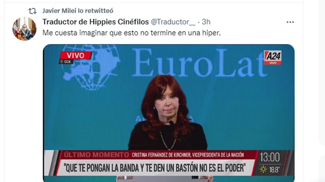325x182 pixels.
Task: Click the ÚLTIMO MOMENTO banner label
Action: click(97, 155)
